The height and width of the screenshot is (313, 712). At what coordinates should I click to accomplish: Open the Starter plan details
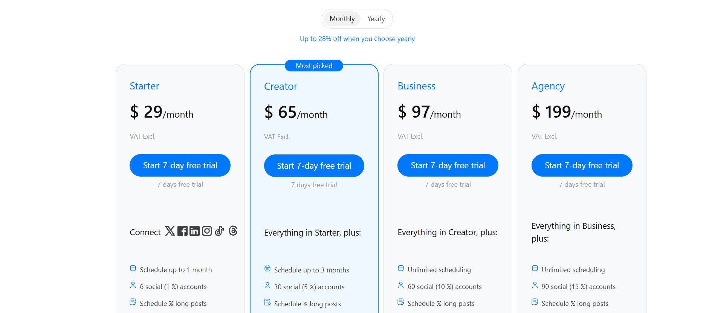pyautogui.click(x=144, y=86)
